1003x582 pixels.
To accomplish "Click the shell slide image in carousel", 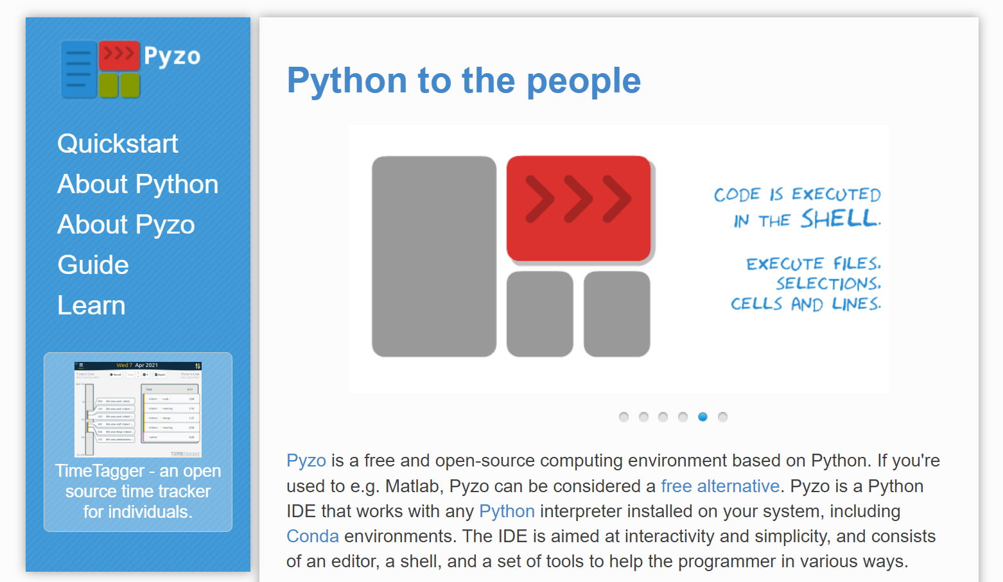I will click(619, 259).
